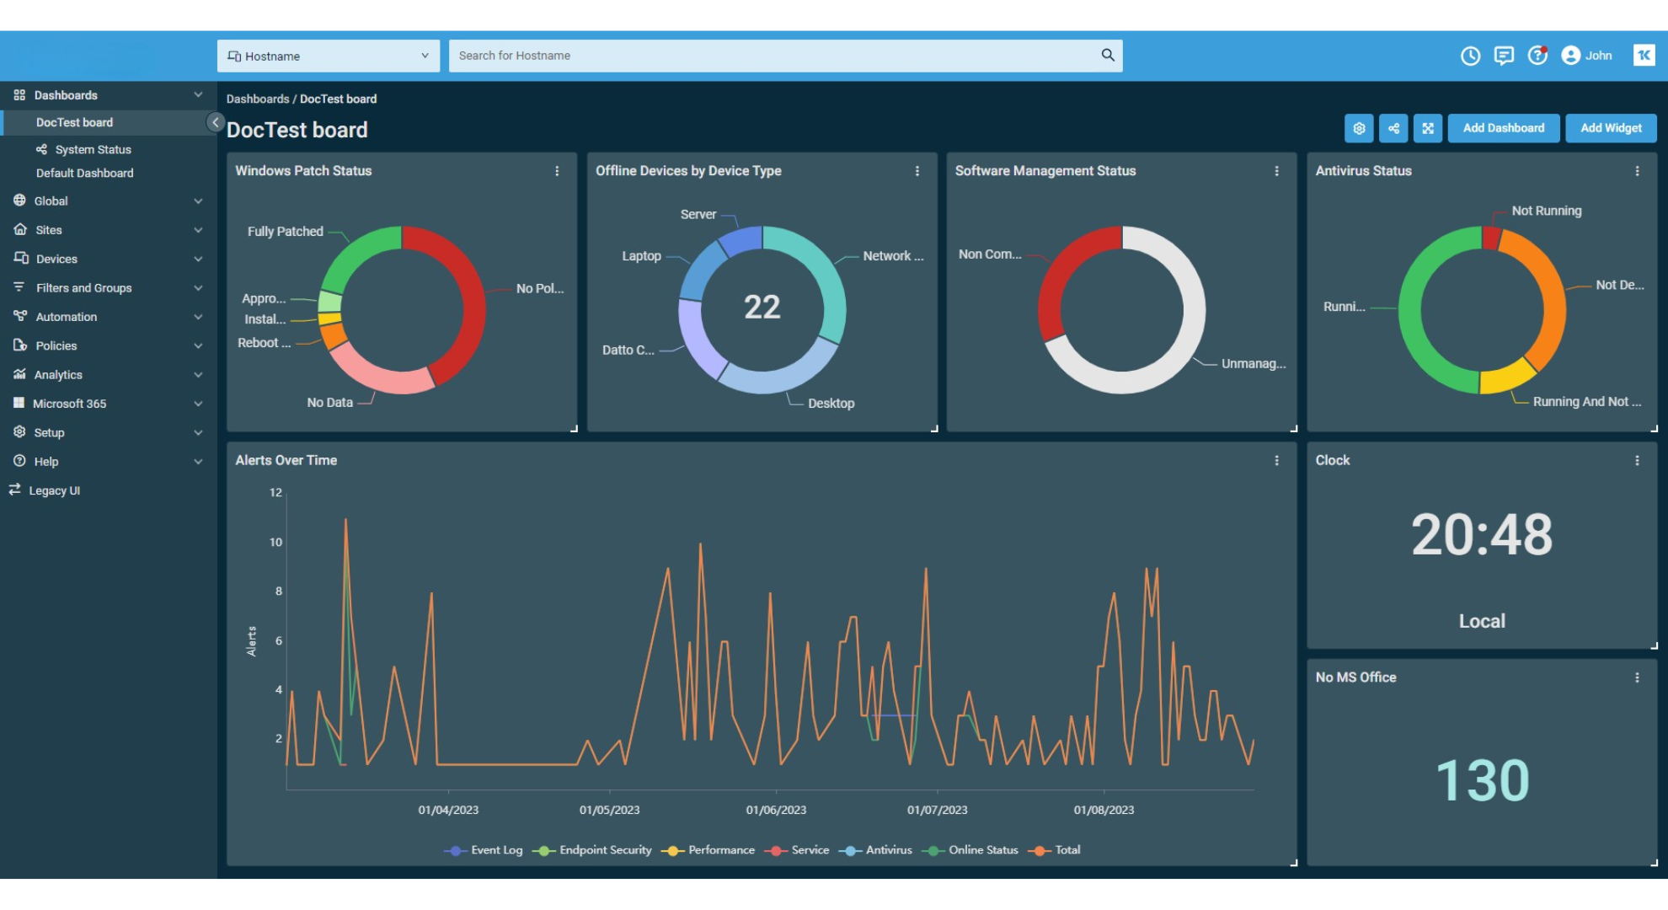Hide Endpoint Security series in legend

604,850
